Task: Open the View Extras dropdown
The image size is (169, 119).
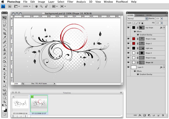Action: pyautogui.click(x=17, y=6)
